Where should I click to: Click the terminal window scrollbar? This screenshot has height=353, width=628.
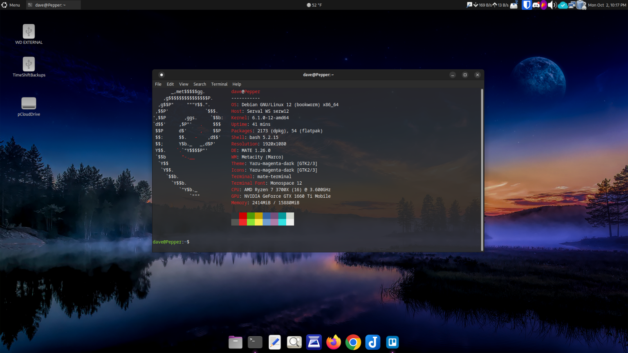(x=482, y=163)
